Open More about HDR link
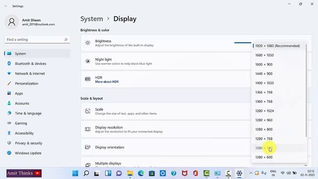 [x=107, y=82]
